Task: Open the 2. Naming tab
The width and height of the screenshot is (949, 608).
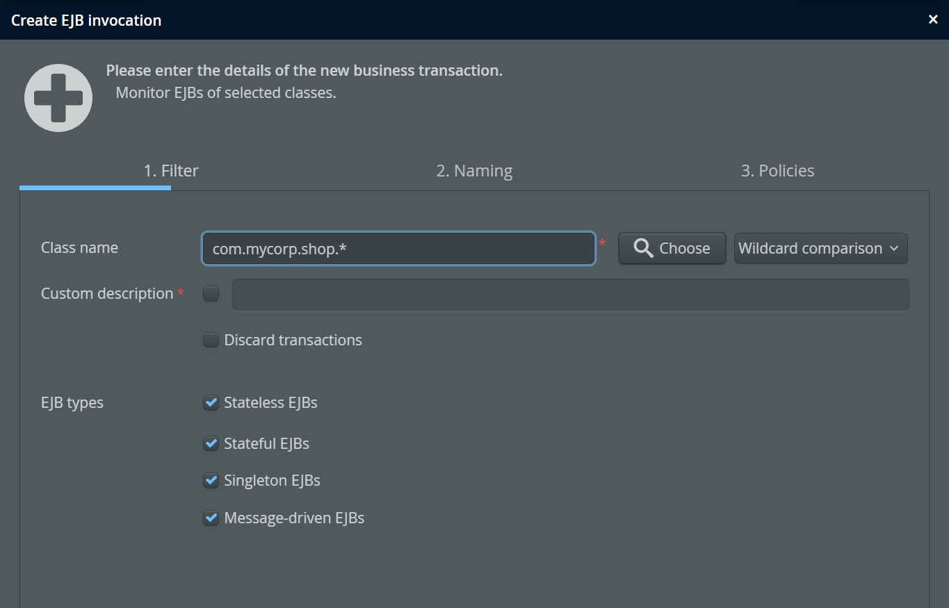Action: click(x=474, y=171)
